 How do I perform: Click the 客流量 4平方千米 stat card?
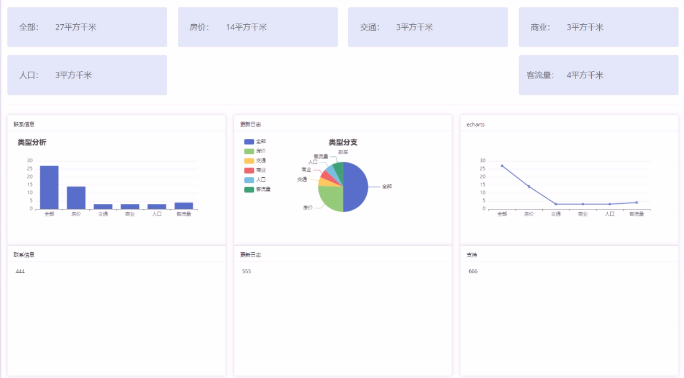click(598, 75)
